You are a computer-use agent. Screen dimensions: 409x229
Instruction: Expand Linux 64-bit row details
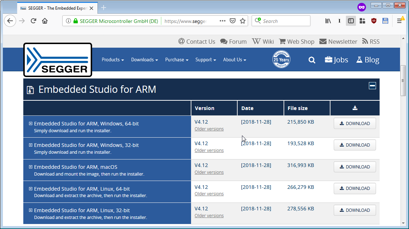[x=30, y=189]
